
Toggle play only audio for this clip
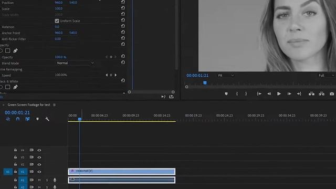click(x=163, y=97)
